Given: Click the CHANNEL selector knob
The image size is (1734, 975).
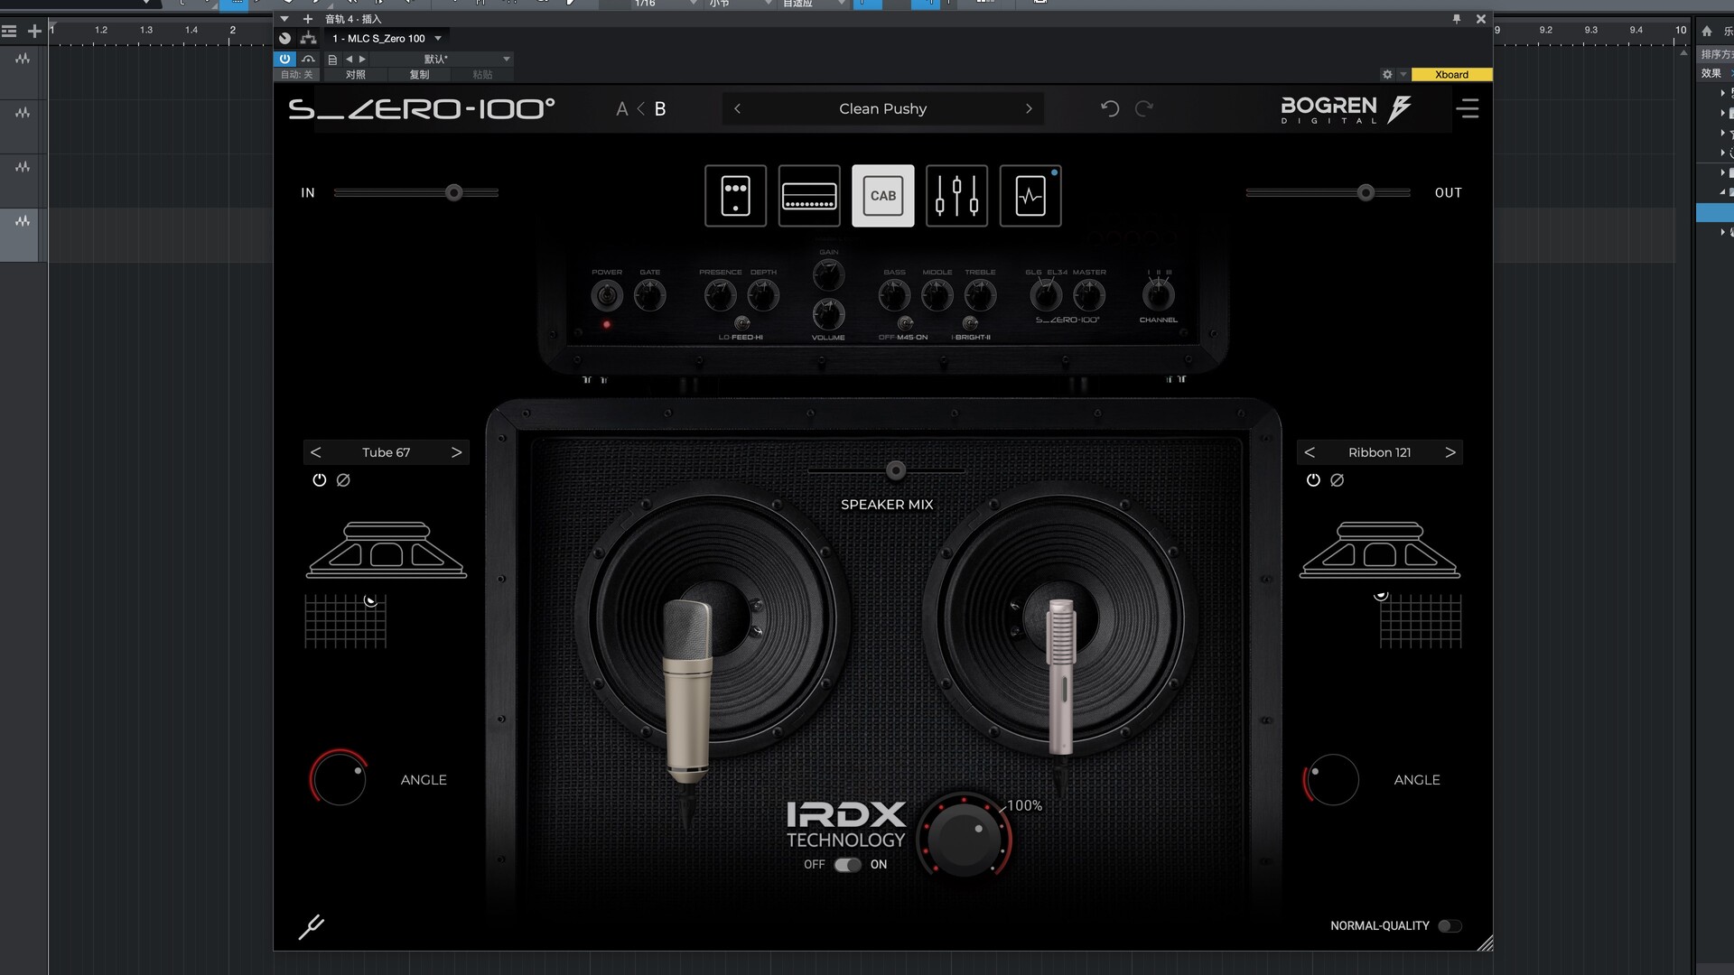Looking at the screenshot, I should [1158, 294].
